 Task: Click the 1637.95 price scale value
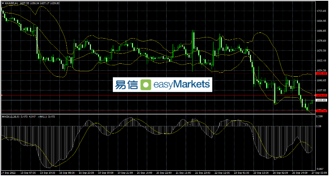321,90
